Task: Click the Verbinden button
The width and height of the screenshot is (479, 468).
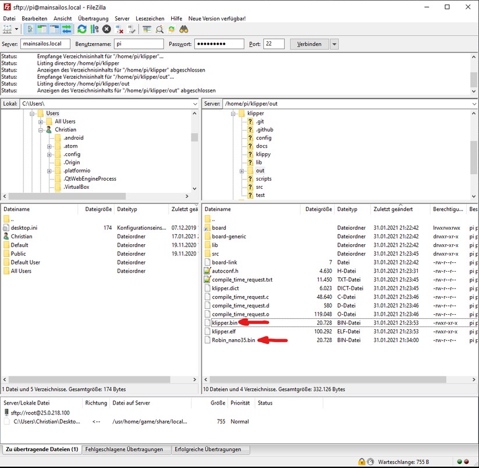Action: tap(309, 44)
